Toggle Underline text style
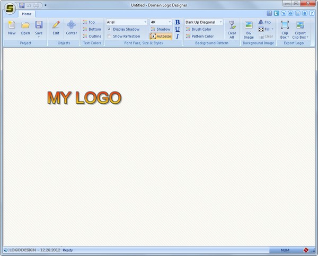318x256 pixels. [178, 29]
